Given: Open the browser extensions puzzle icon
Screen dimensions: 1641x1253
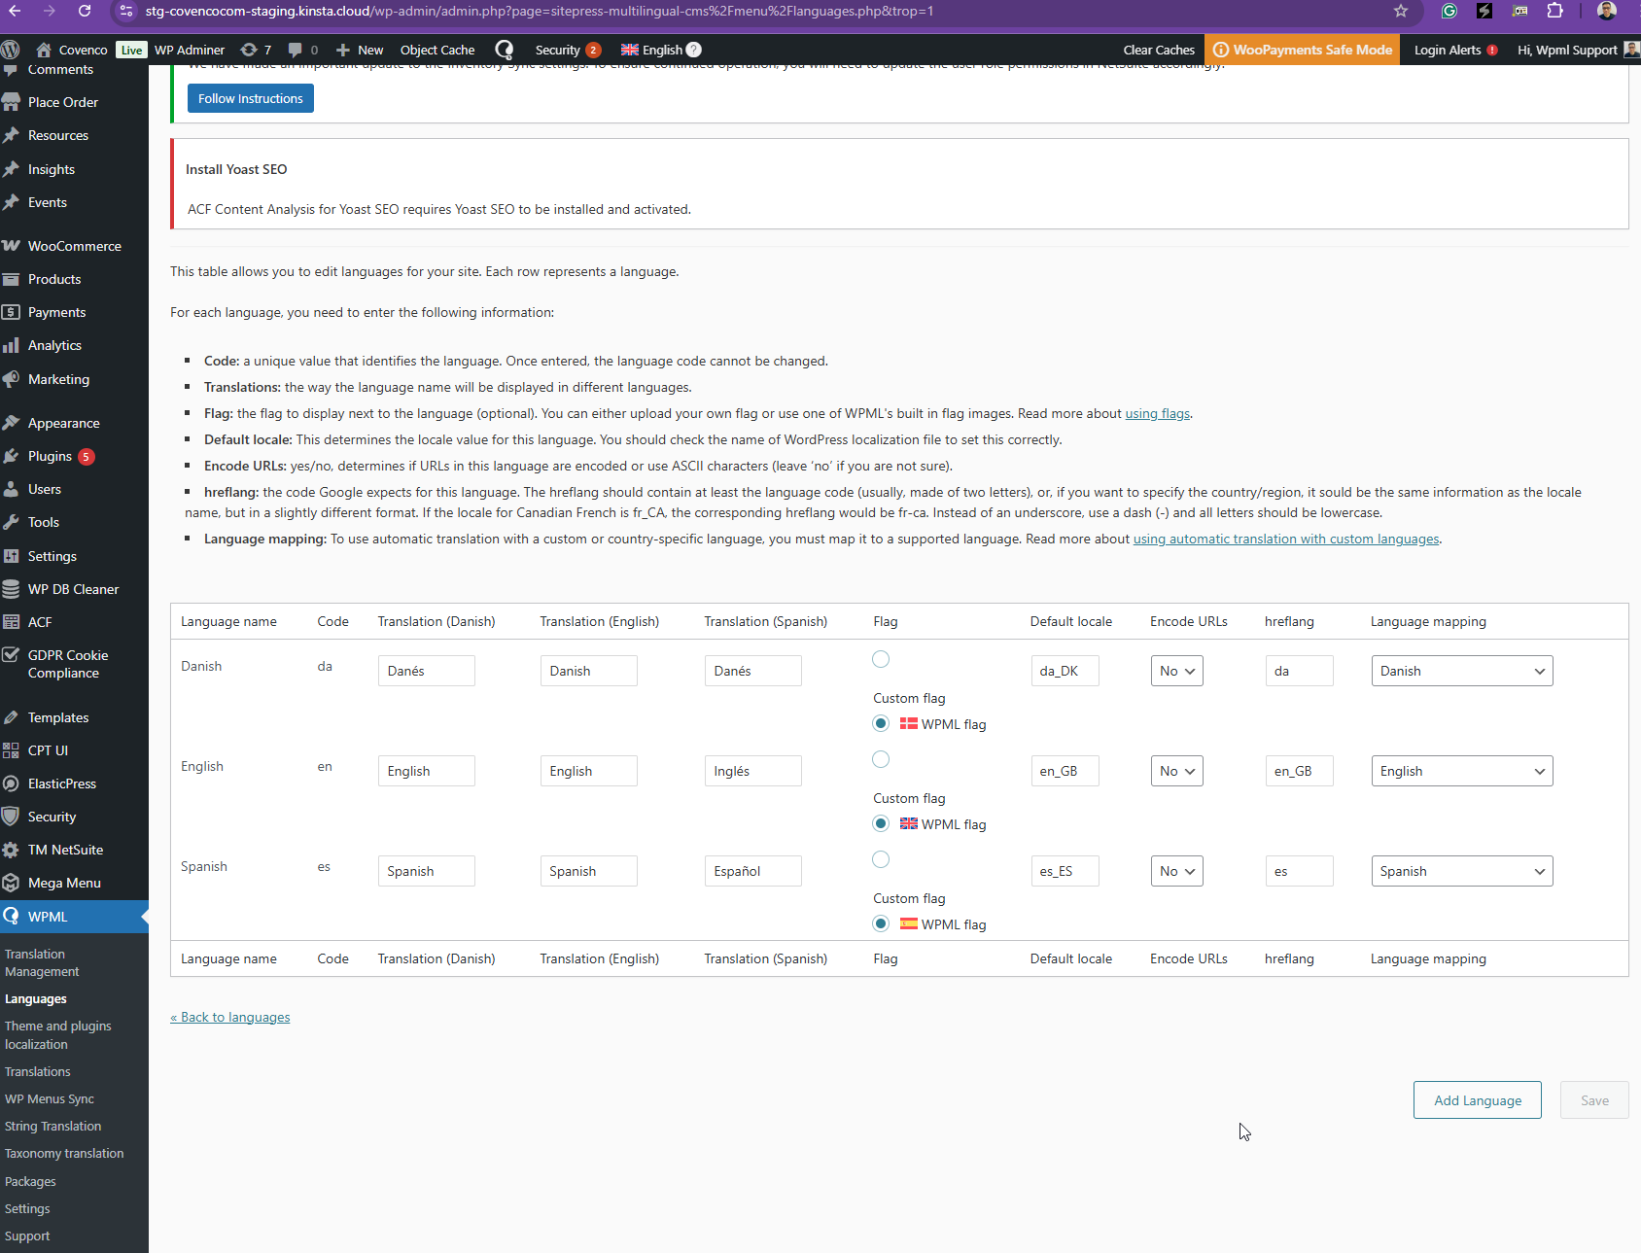Looking at the screenshot, I should pyautogui.click(x=1554, y=11).
